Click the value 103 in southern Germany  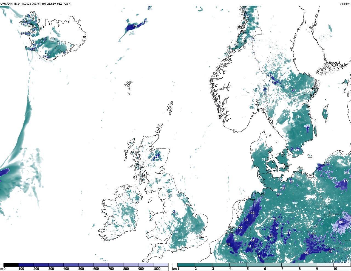[306, 253]
